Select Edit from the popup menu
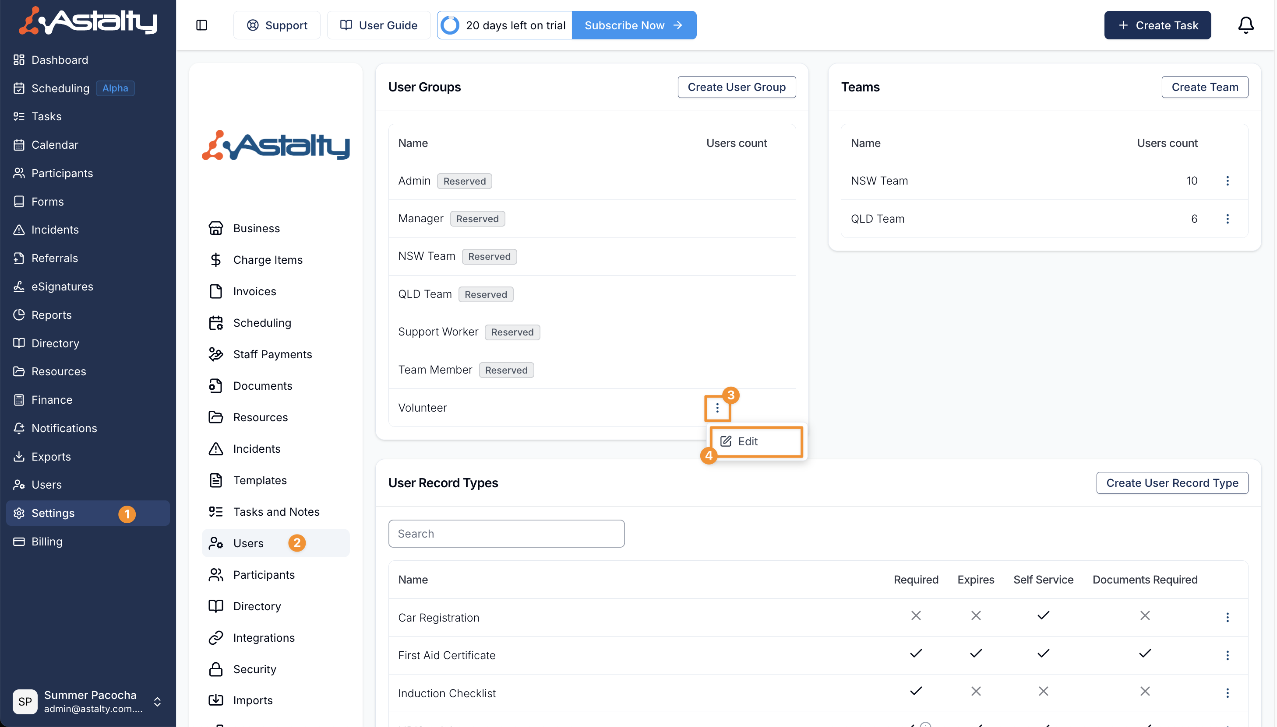 pyautogui.click(x=748, y=441)
